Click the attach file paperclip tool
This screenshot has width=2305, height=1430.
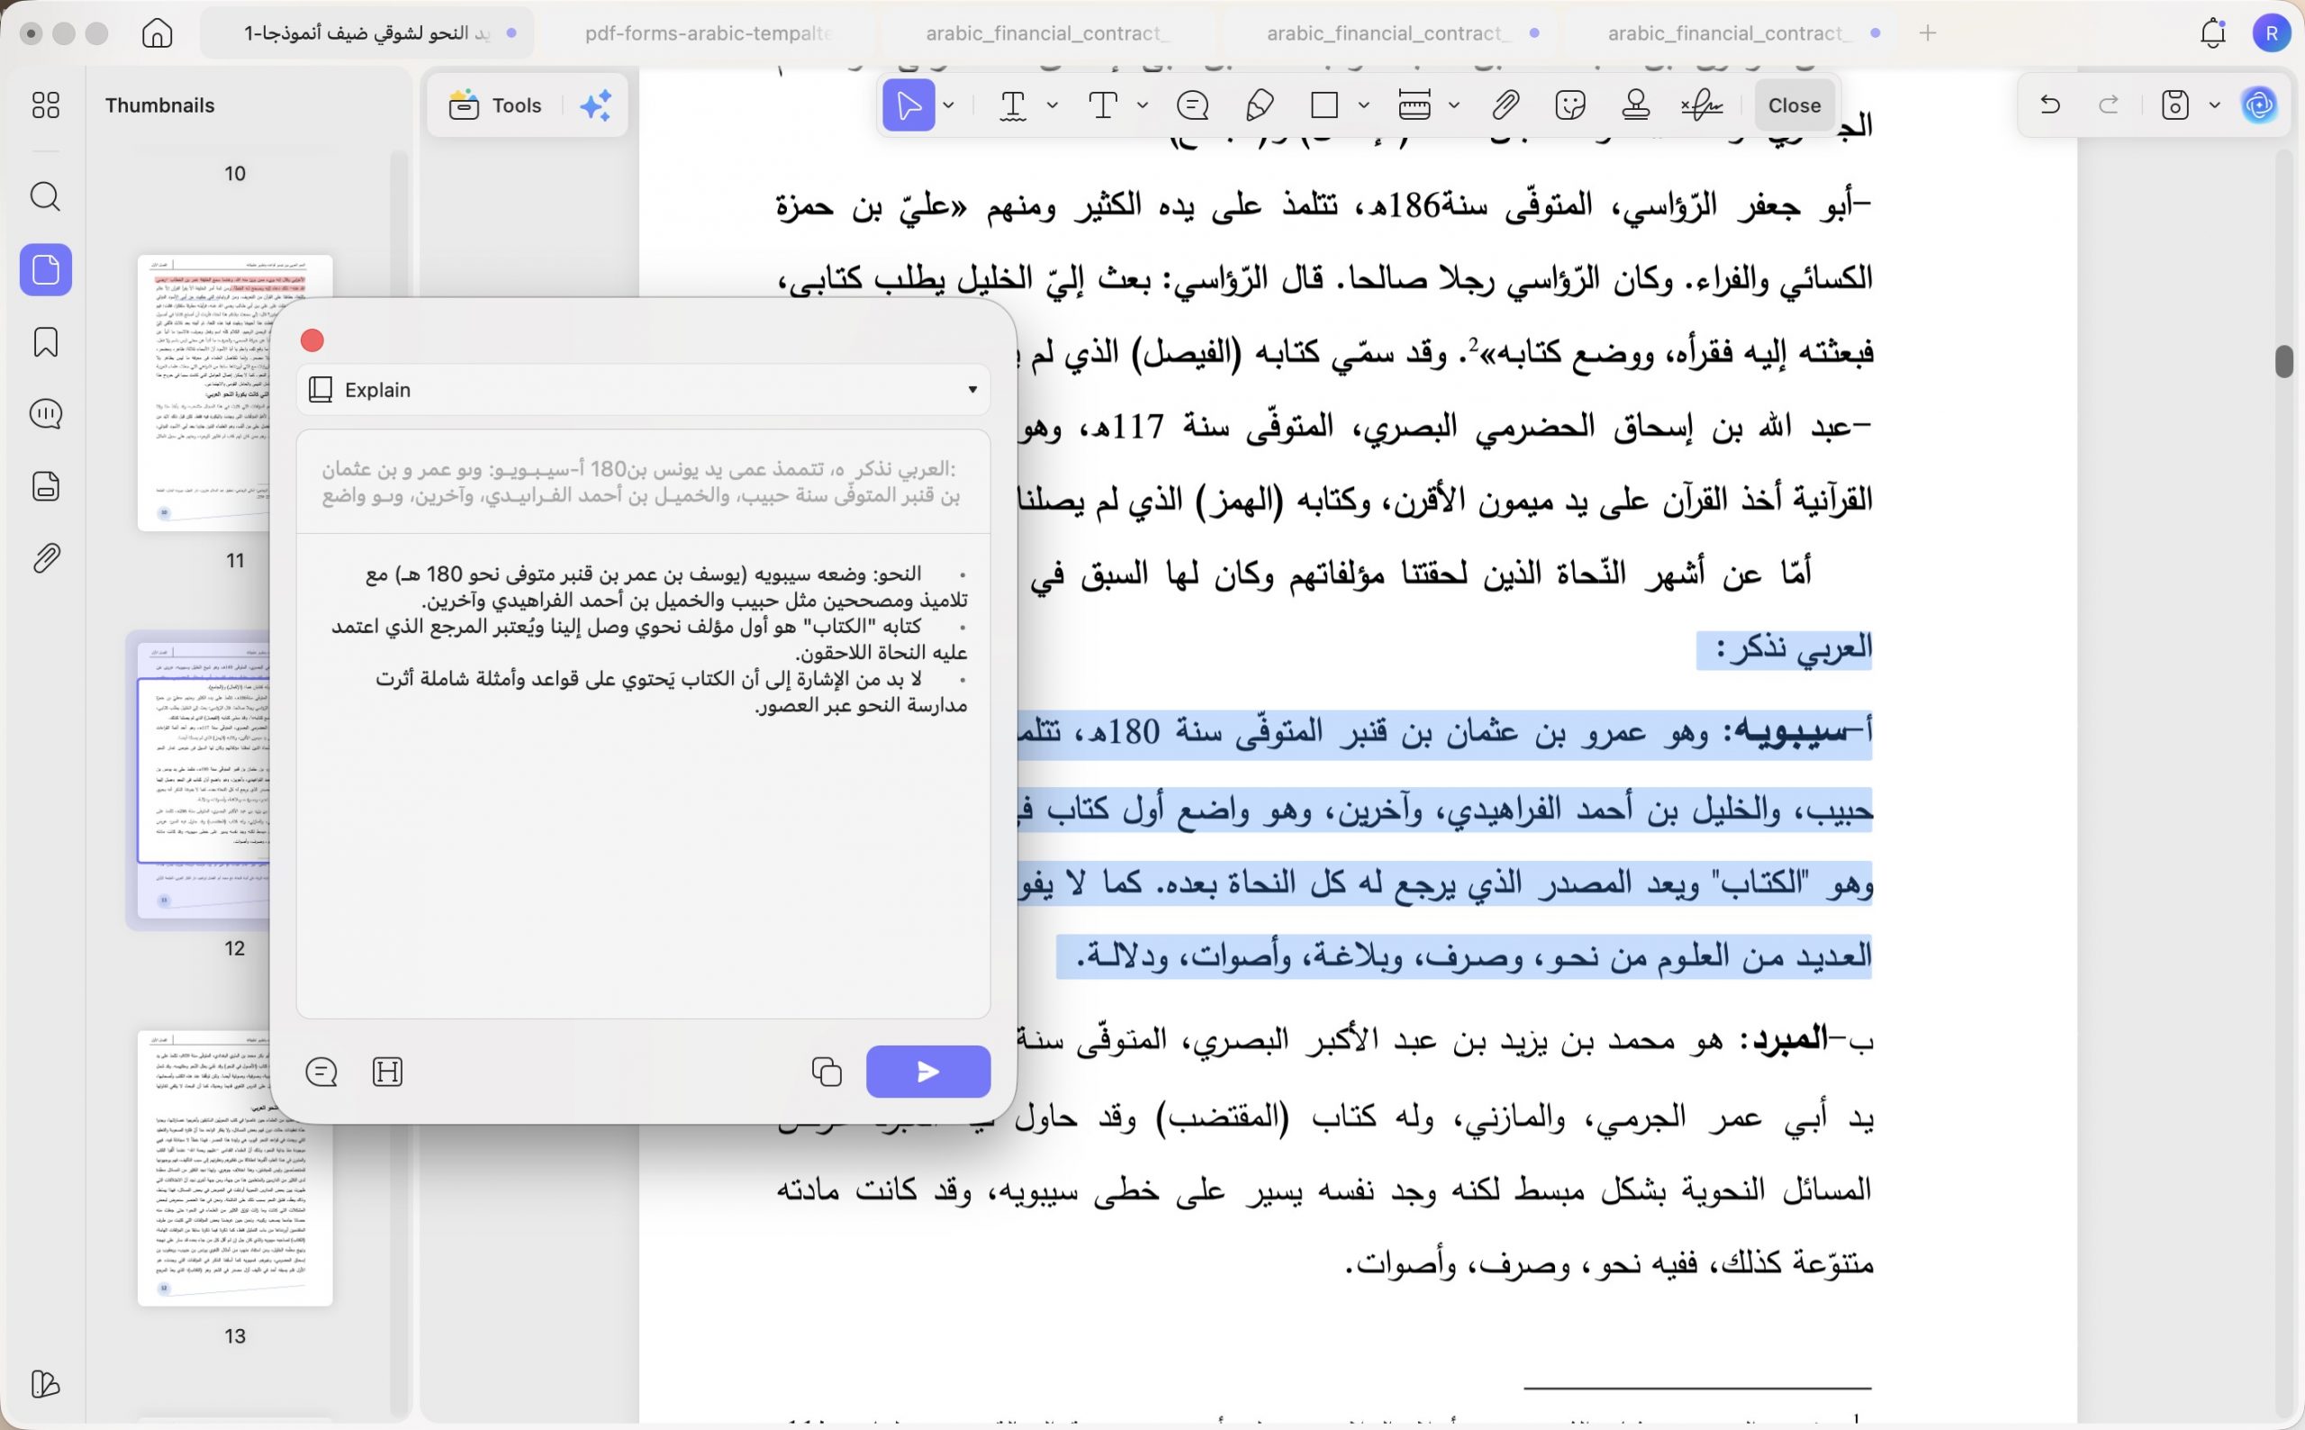(x=1505, y=105)
